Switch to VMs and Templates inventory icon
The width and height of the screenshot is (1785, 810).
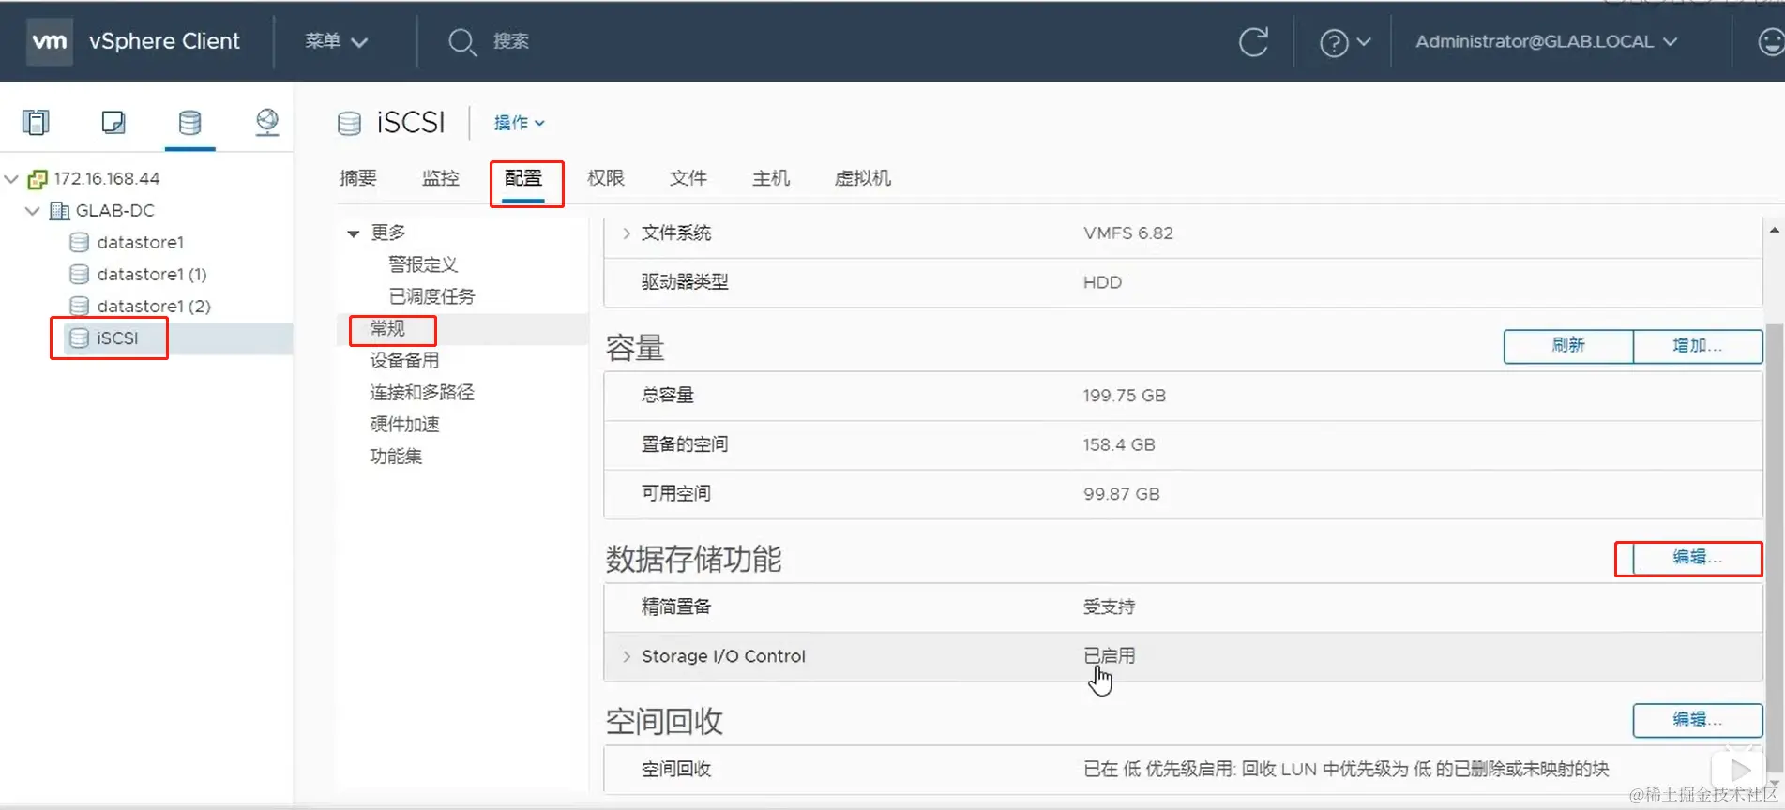(113, 122)
